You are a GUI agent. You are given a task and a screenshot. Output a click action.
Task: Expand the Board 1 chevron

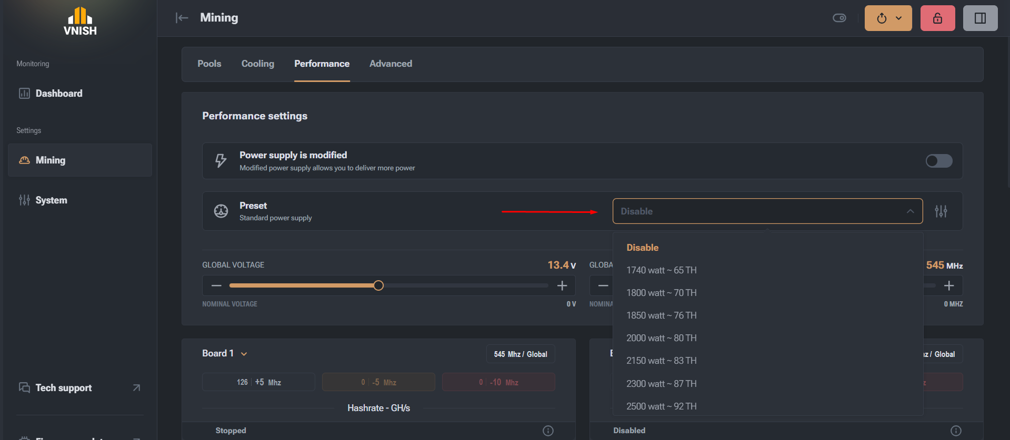point(244,354)
